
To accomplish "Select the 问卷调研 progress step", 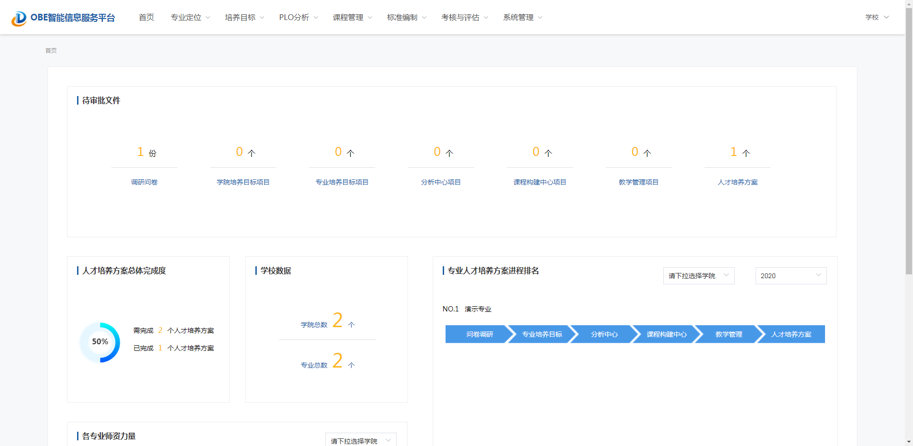I will (x=479, y=334).
